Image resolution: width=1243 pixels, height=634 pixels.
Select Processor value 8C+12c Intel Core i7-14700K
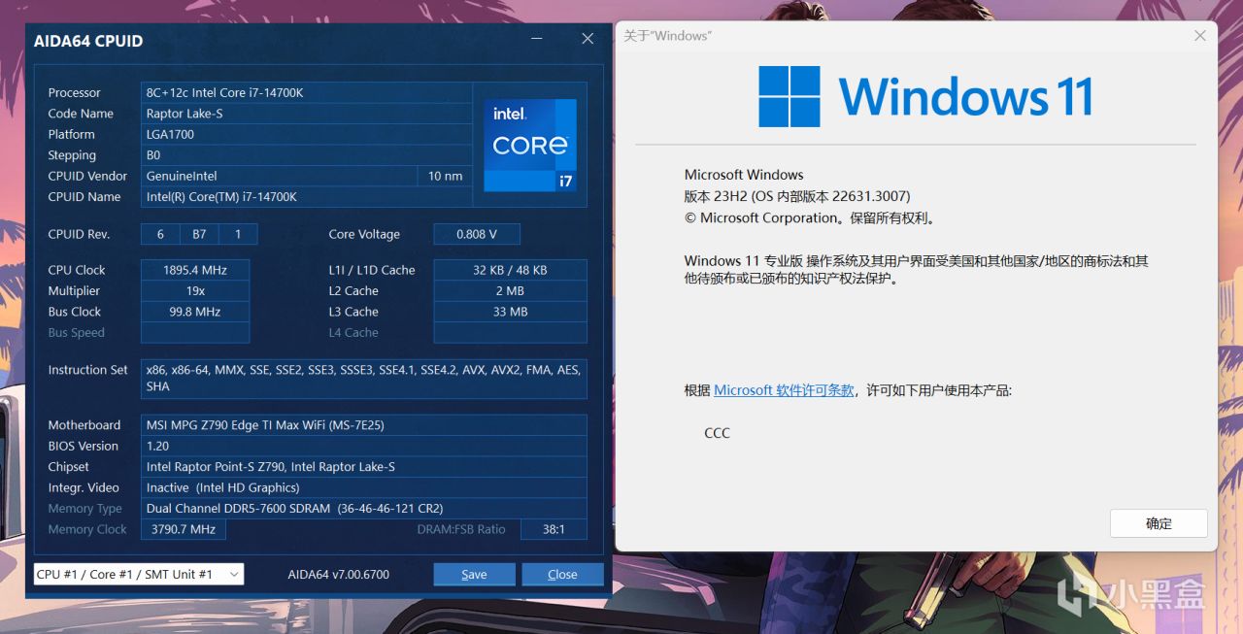(306, 92)
